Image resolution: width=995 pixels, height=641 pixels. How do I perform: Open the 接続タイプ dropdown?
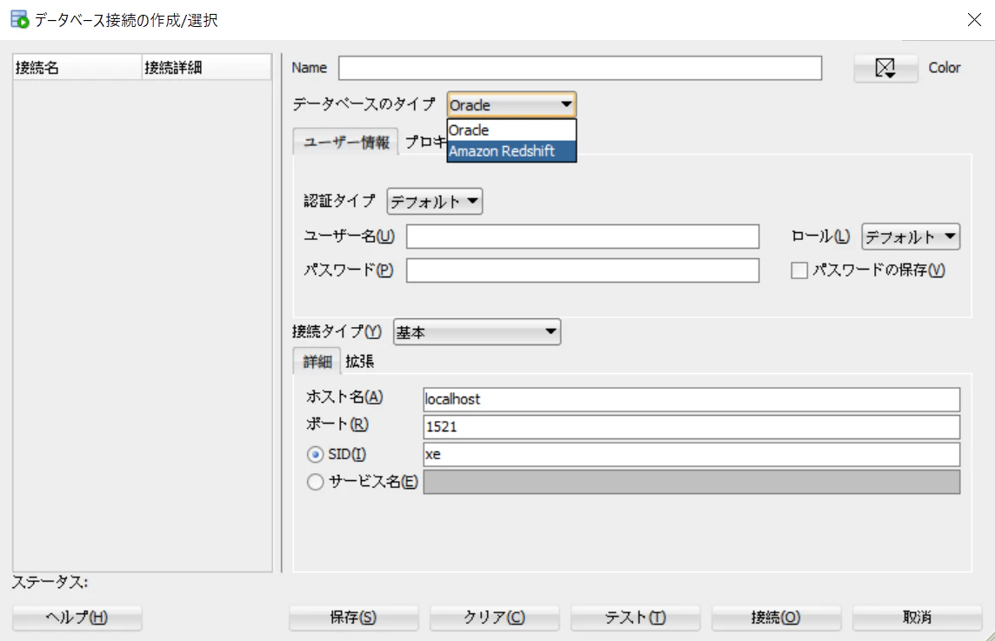click(477, 332)
